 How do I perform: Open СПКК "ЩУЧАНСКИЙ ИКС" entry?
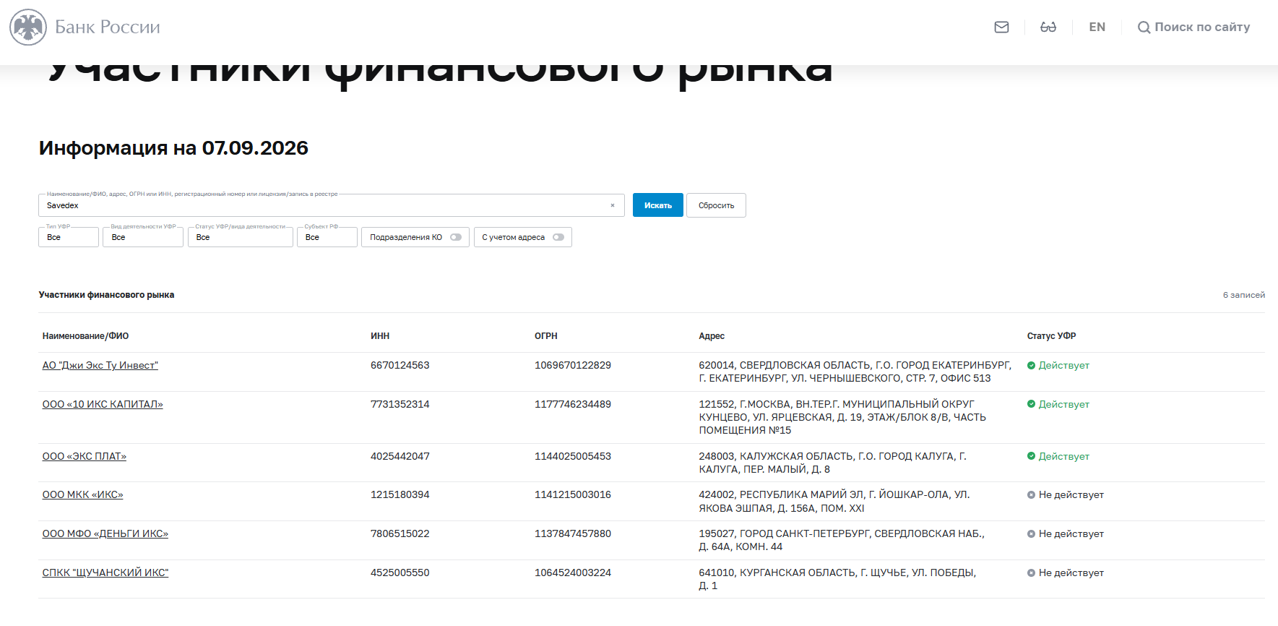point(105,573)
